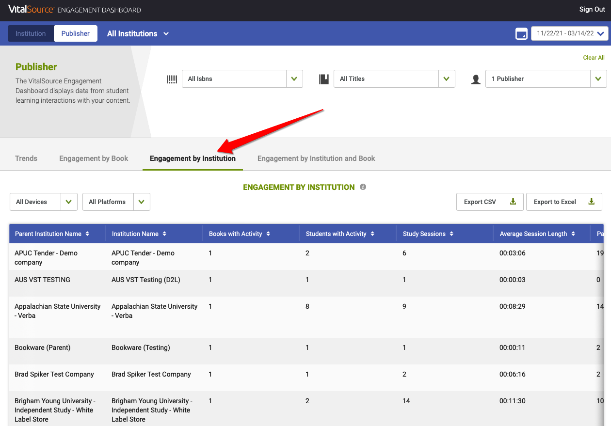Click Bookware (Parent) cell
Image resolution: width=611 pixels, height=426 pixels.
(x=43, y=347)
